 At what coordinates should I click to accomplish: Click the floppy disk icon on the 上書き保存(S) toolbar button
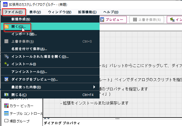coord(135,20)
